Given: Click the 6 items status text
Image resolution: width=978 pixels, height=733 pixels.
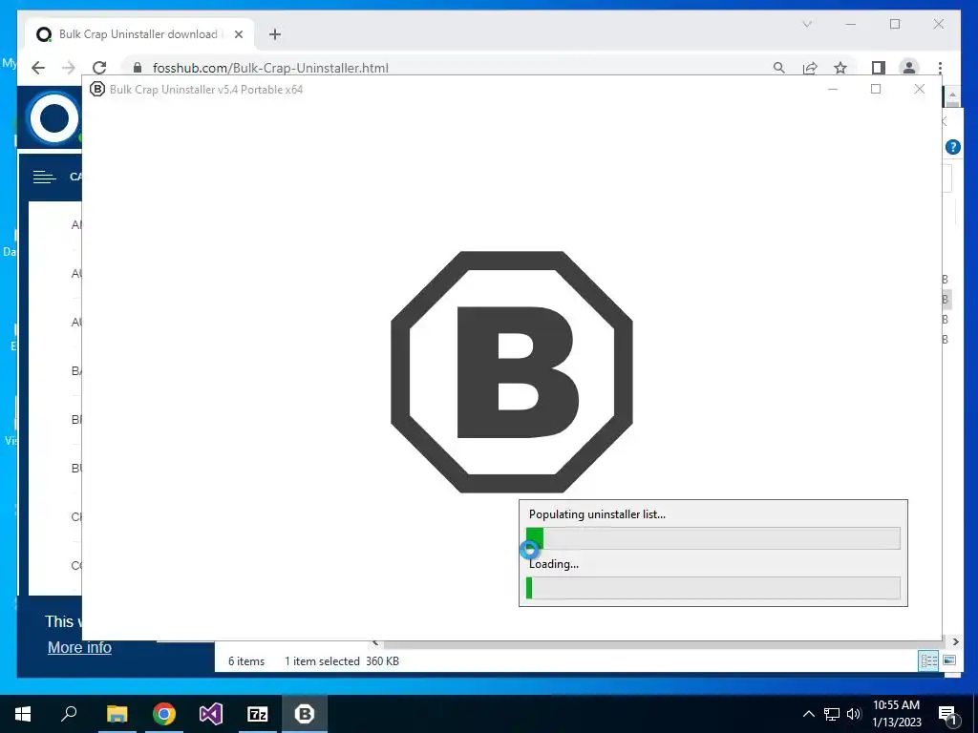Looking at the screenshot, I should click(x=246, y=661).
